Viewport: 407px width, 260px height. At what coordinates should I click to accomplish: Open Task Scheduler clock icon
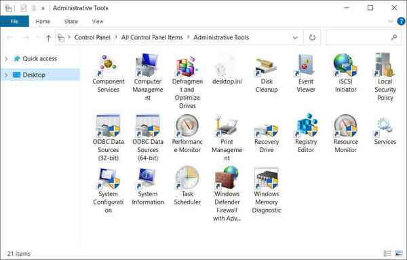[x=187, y=178]
